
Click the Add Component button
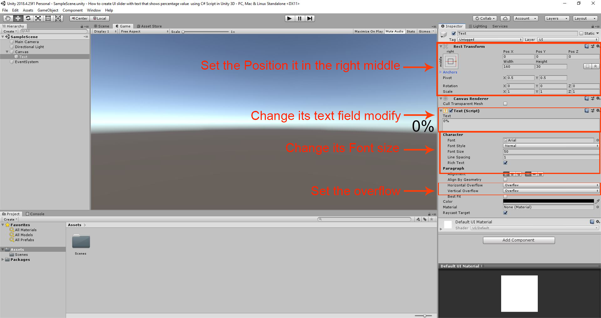coord(519,240)
